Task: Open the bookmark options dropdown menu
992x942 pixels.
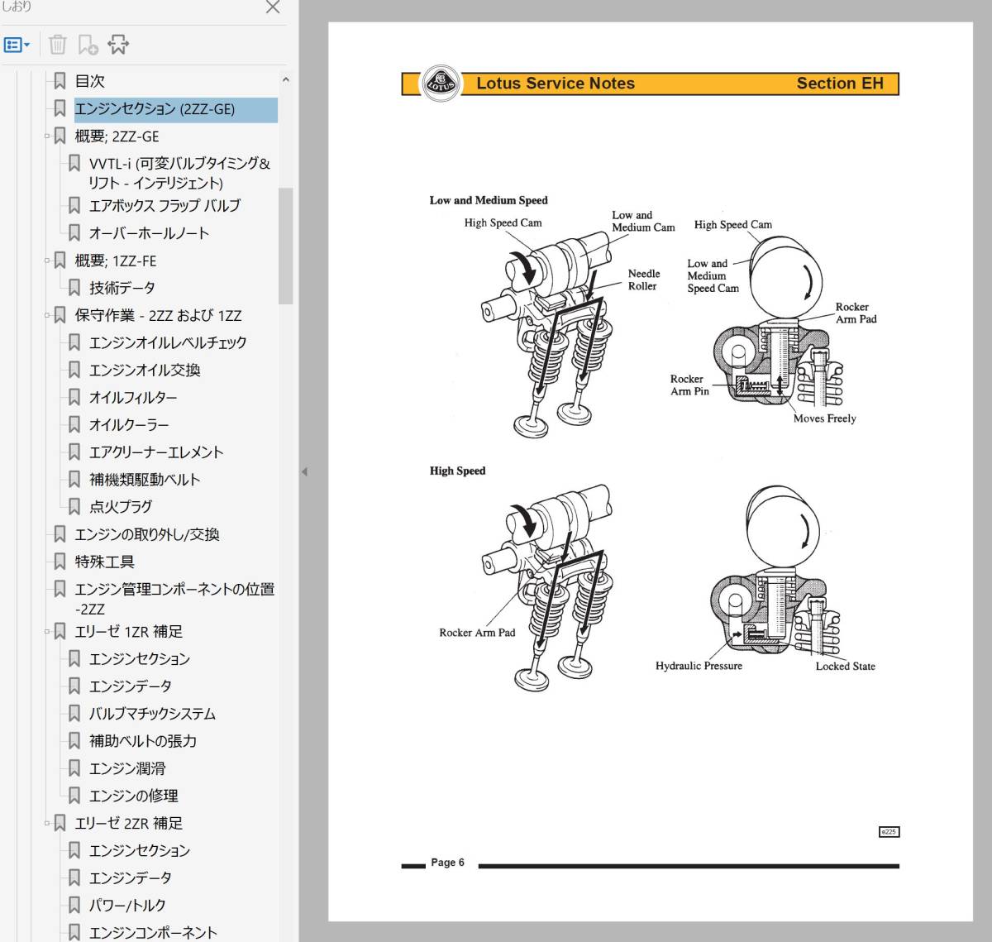Action: pyautogui.click(x=17, y=45)
